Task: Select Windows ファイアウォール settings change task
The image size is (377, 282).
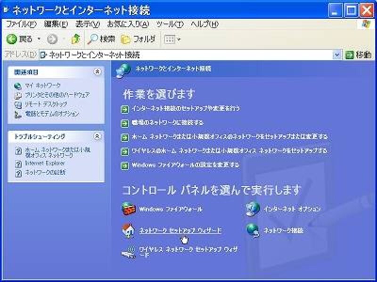Action: tap(185, 165)
